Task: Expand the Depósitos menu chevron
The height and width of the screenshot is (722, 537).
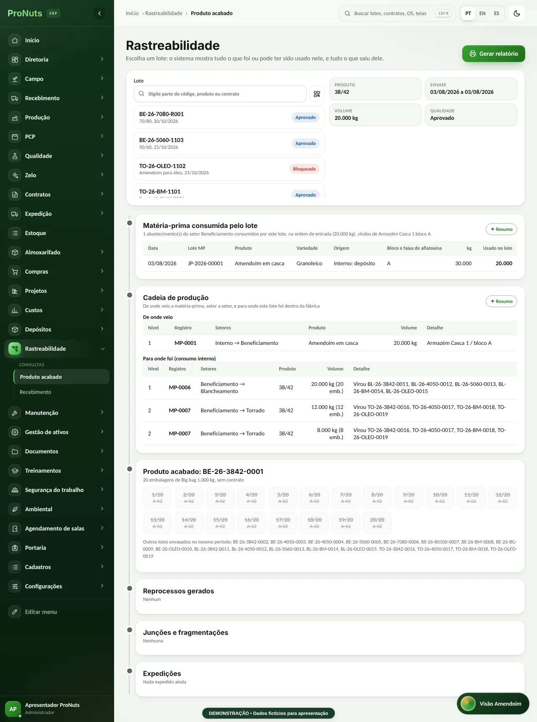Action: (102, 329)
